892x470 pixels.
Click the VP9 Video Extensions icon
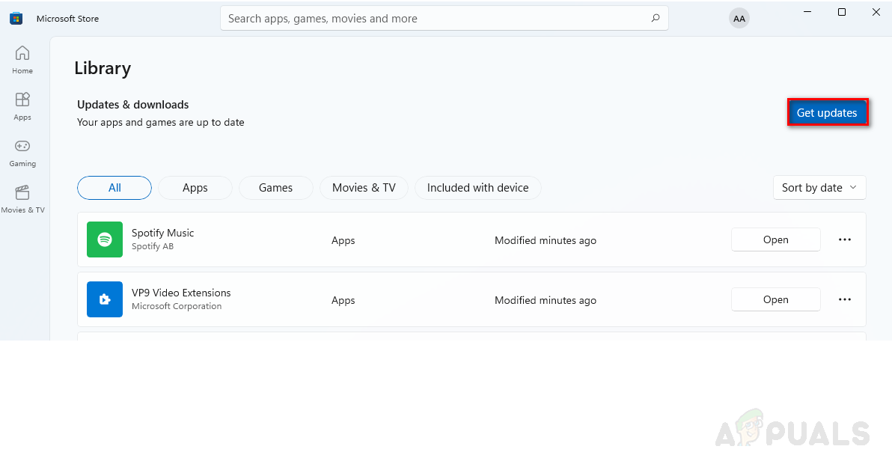[x=105, y=299]
